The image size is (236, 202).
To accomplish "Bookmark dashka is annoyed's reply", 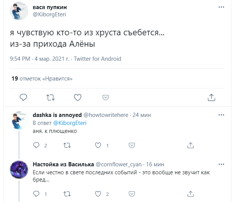I will (131, 145).
